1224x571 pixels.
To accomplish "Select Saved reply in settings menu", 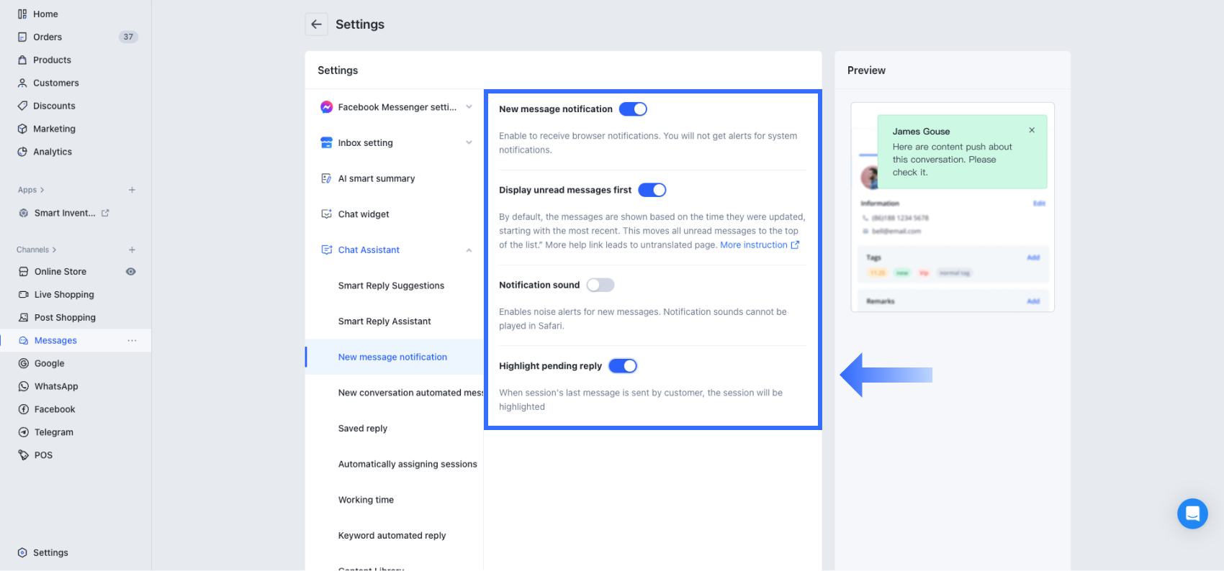I will (363, 429).
